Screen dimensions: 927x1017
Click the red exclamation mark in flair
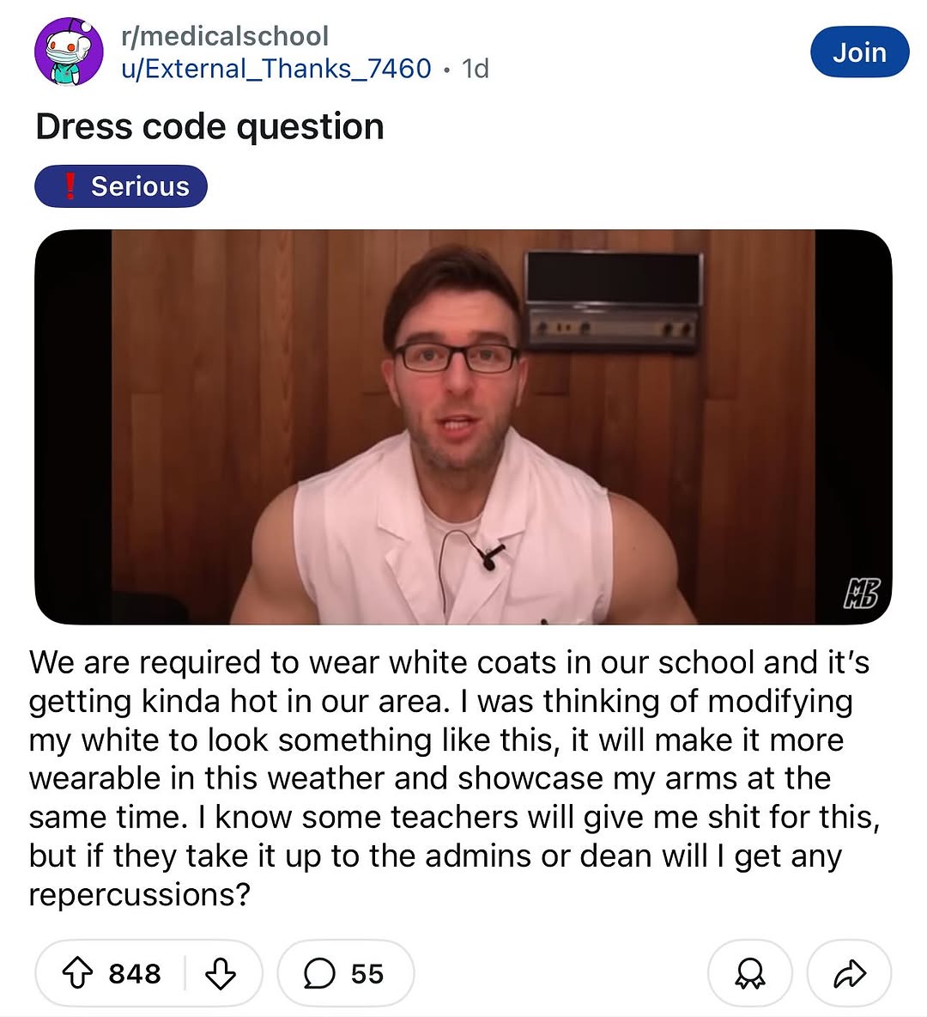tap(70, 186)
